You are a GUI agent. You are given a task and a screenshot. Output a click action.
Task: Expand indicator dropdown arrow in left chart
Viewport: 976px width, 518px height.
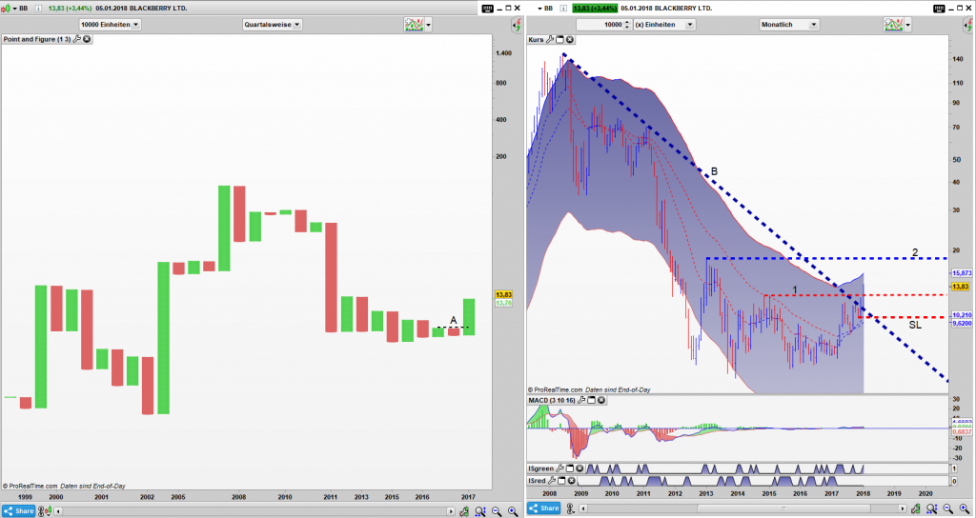[428, 25]
